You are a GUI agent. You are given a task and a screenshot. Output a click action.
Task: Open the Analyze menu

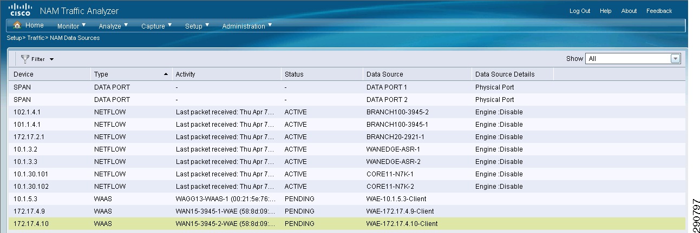point(113,26)
